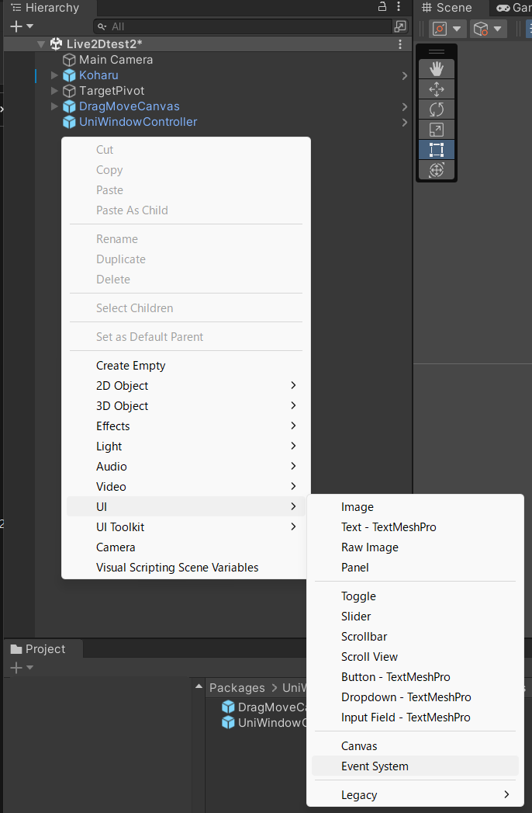Expand DragMoveCanvas in the Hierarchy

point(54,106)
